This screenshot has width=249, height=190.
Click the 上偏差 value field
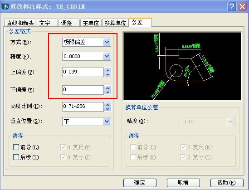[83, 72]
